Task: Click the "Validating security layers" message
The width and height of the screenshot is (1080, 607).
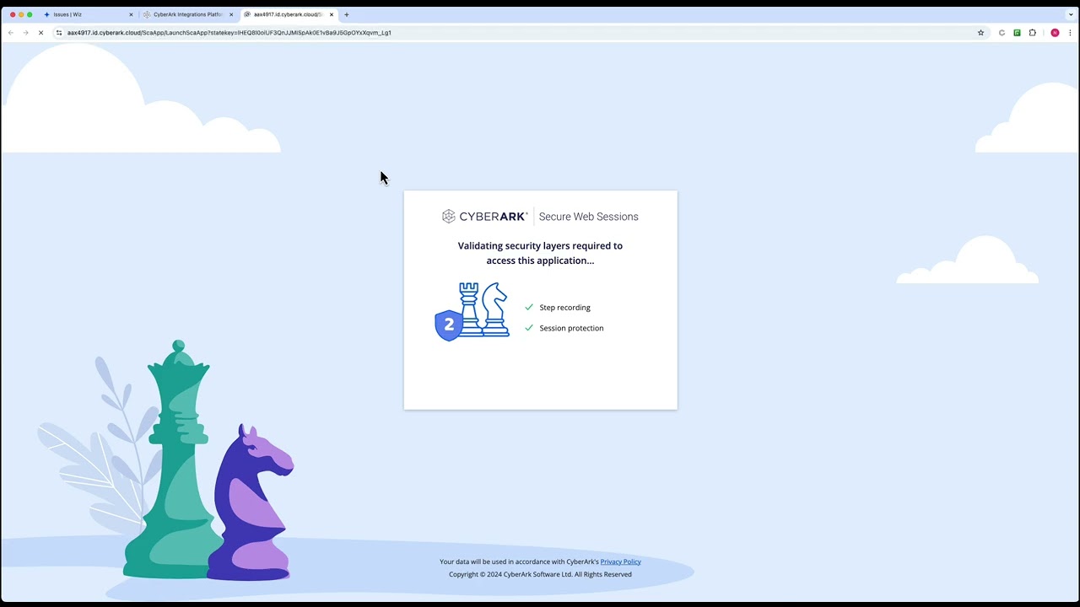Action: pyautogui.click(x=540, y=253)
